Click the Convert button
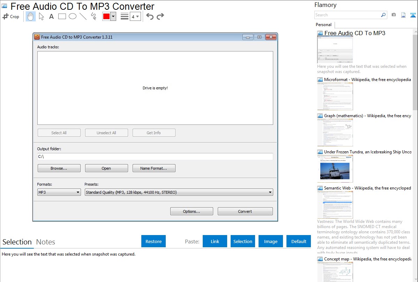 tap(245, 211)
